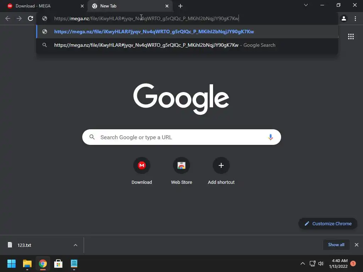This screenshot has height=272, width=363.
Task: Click the globe icon in the address bar
Action: point(45,18)
